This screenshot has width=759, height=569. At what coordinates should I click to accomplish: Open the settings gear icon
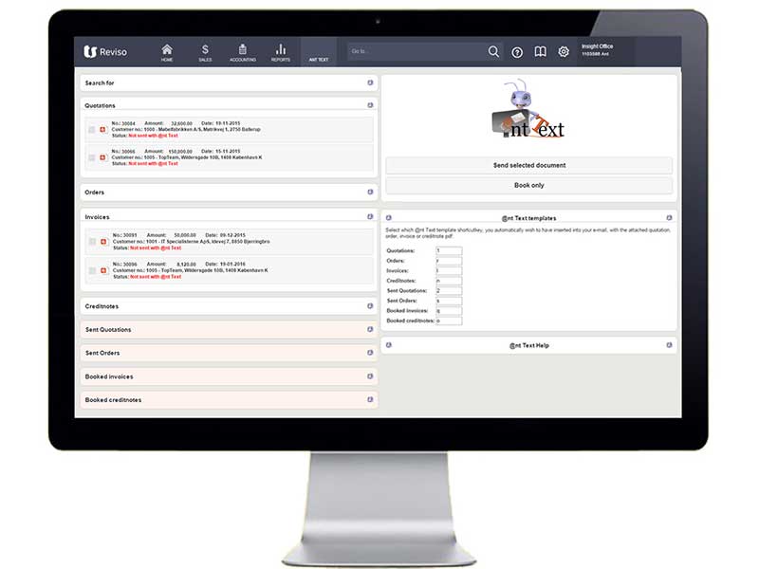(x=564, y=52)
